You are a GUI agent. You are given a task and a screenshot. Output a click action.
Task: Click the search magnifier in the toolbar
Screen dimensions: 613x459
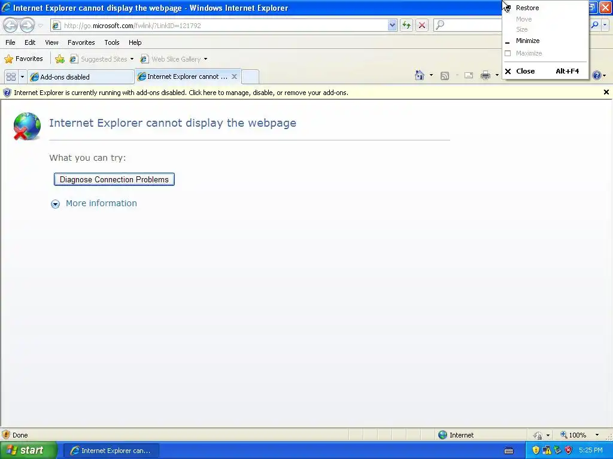click(594, 25)
